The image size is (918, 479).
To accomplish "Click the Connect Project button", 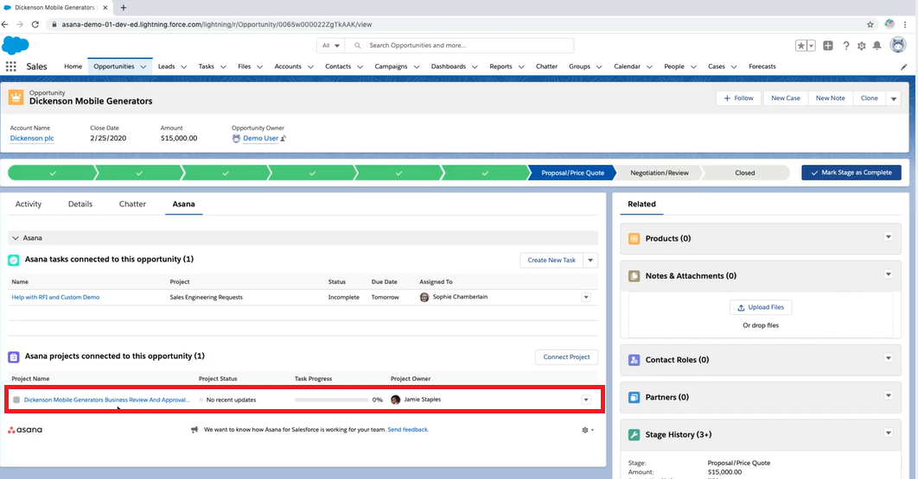I will (566, 357).
